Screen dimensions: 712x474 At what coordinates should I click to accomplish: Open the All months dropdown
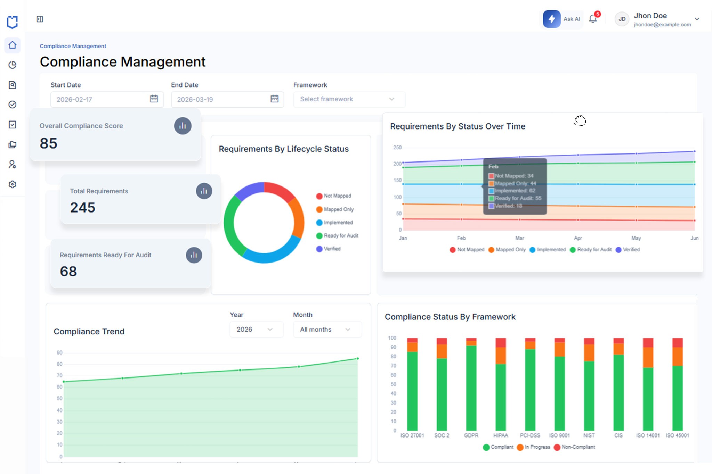(327, 330)
